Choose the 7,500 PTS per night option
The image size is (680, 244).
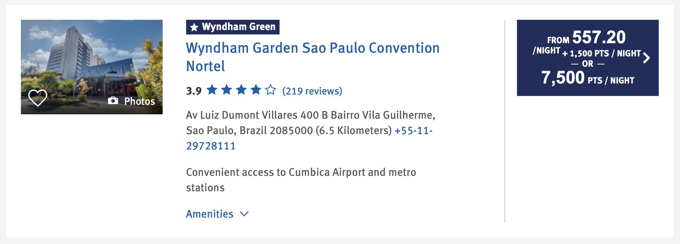[588, 78]
